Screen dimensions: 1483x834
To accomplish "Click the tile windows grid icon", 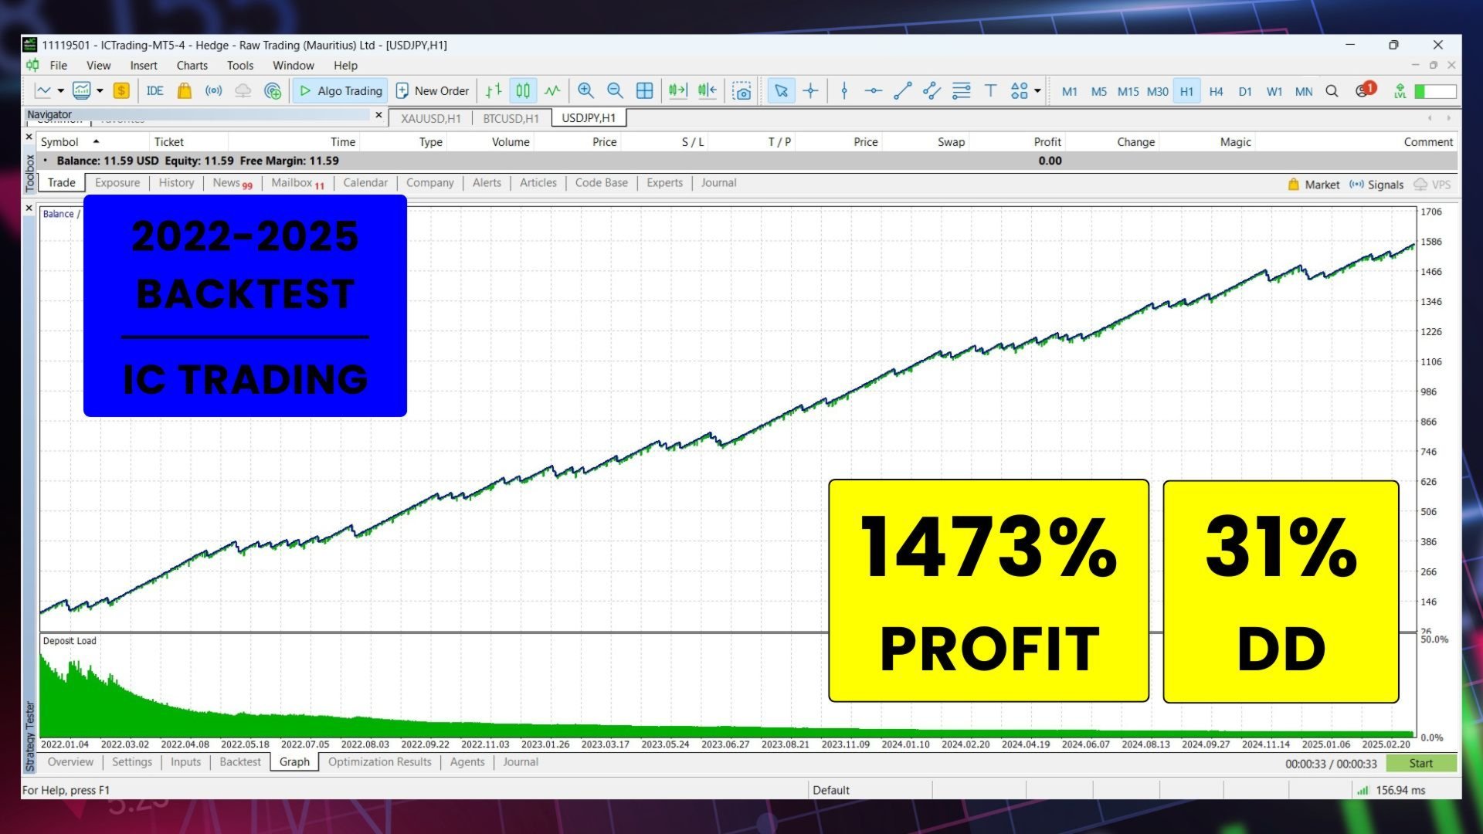I will click(644, 91).
